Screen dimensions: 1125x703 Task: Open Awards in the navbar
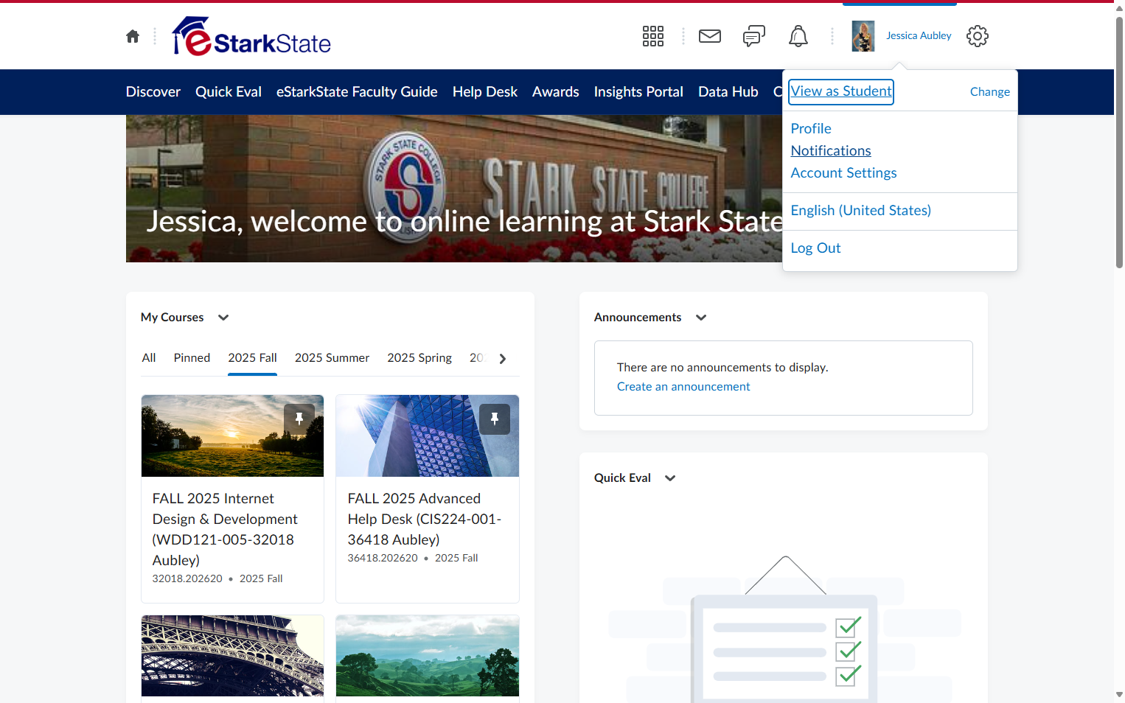(x=556, y=92)
